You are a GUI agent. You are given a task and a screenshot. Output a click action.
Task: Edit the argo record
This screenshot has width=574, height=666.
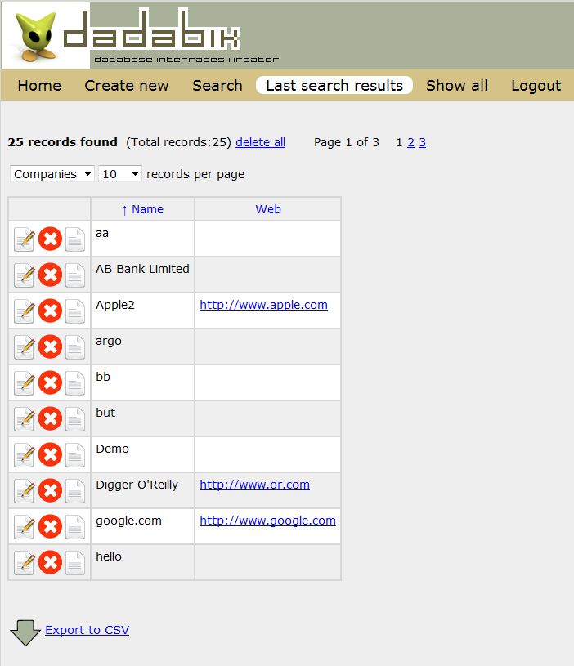tap(25, 347)
